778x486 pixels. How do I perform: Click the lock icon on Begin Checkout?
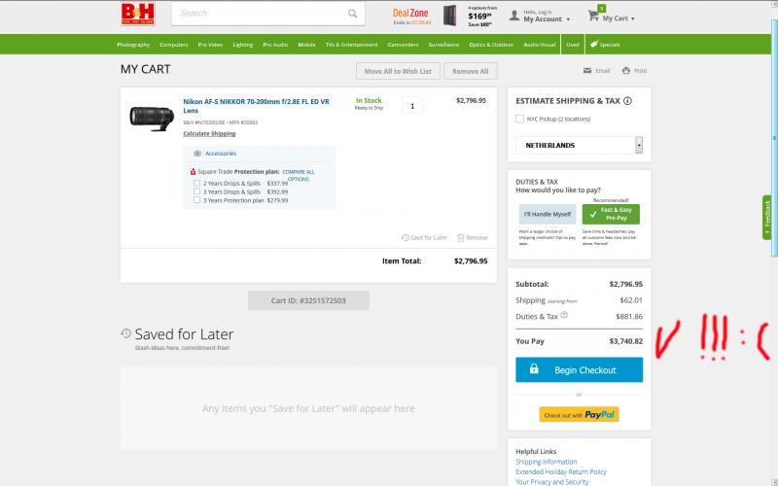534,369
